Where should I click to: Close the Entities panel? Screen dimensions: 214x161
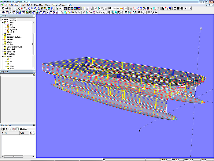[x=33, y=16]
